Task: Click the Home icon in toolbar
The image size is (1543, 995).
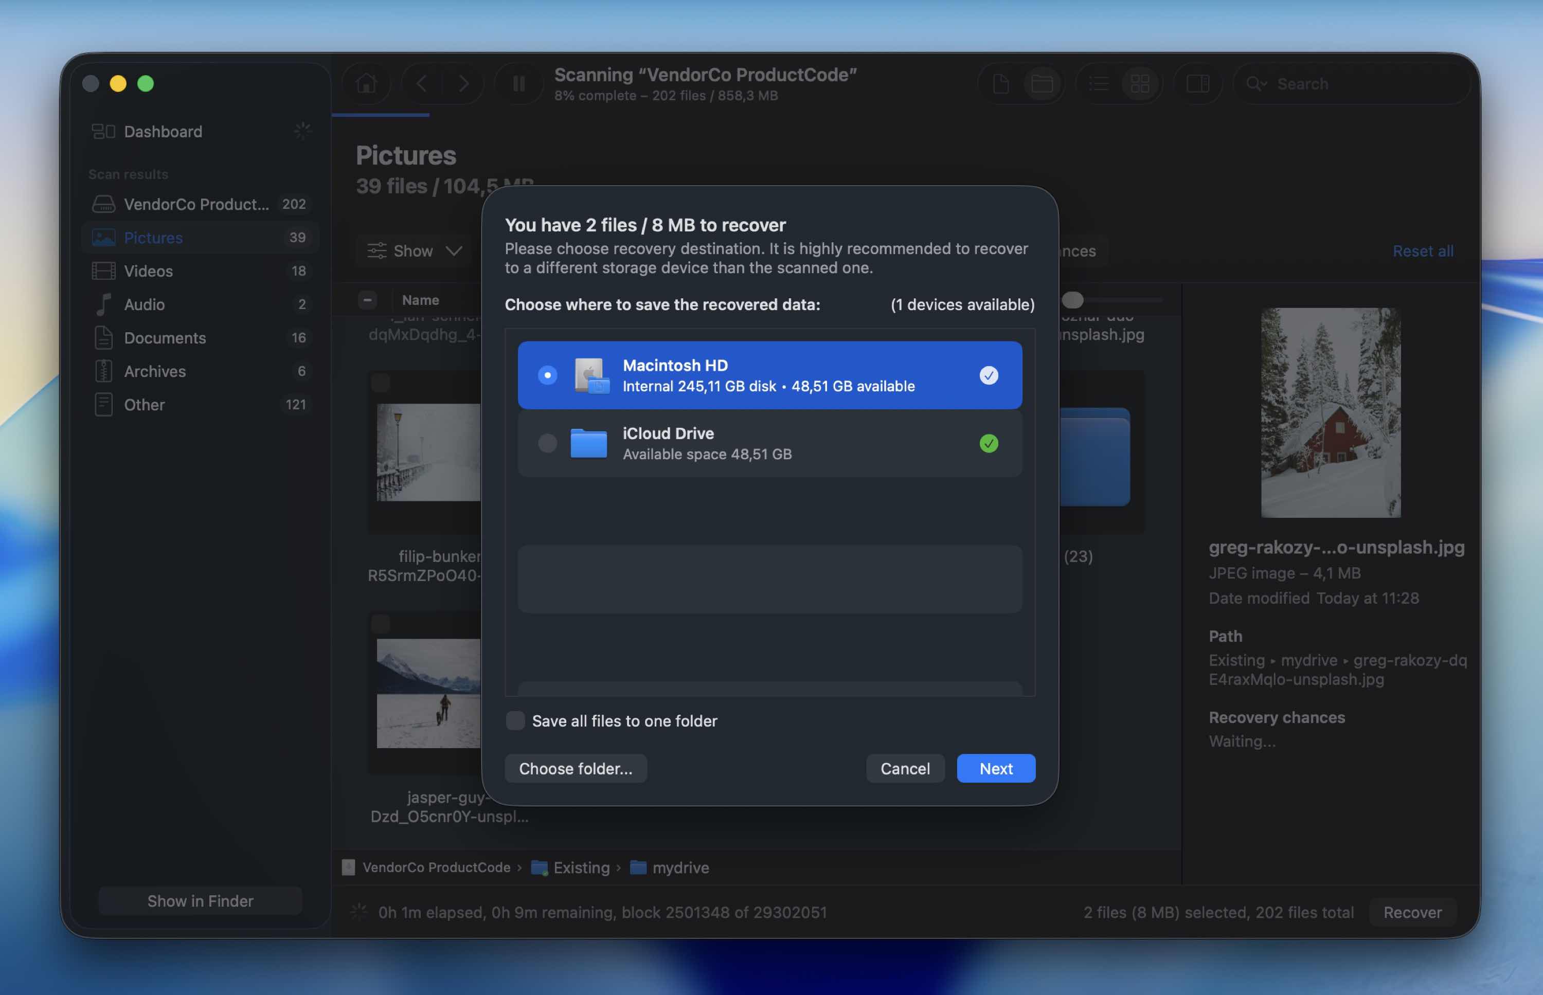Action: point(366,83)
